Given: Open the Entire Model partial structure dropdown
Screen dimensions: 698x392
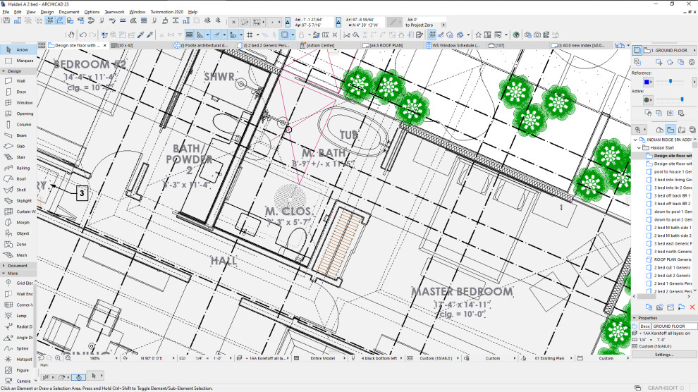Looking at the screenshot, I should (320, 358).
